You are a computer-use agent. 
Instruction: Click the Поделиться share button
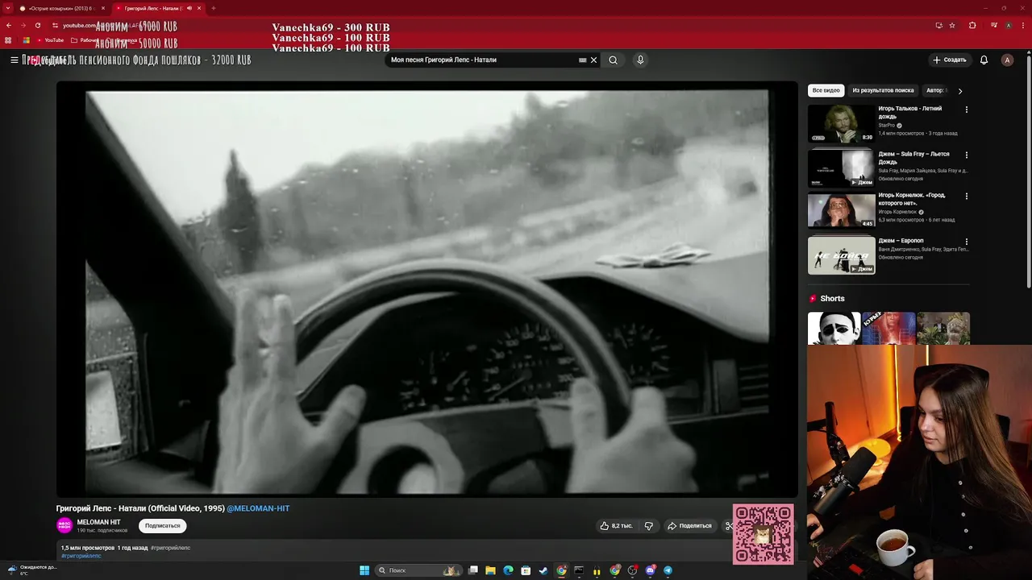[689, 525]
